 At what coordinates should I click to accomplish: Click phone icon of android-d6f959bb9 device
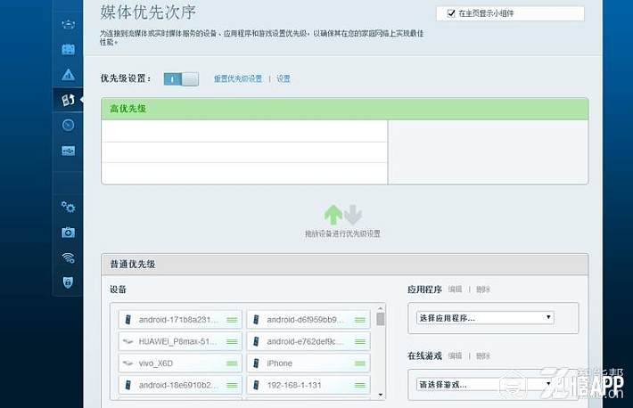pyautogui.click(x=256, y=320)
